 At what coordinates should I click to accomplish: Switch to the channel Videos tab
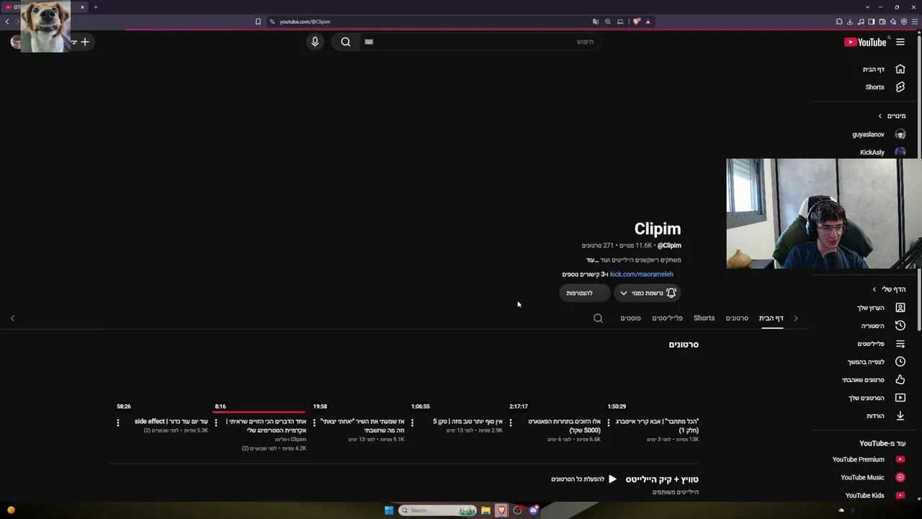pyautogui.click(x=737, y=318)
